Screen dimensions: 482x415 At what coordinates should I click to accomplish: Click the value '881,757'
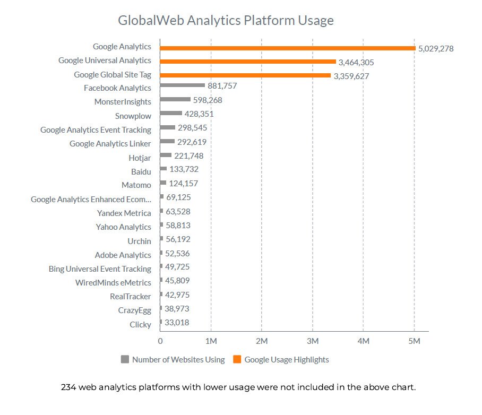[222, 86]
